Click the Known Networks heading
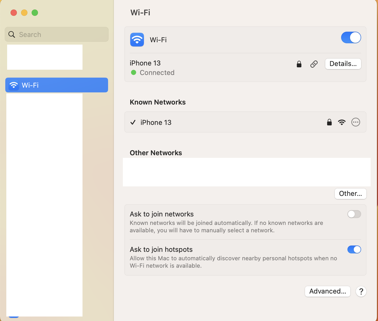Viewport: 378px width, 321px height. (x=158, y=102)
